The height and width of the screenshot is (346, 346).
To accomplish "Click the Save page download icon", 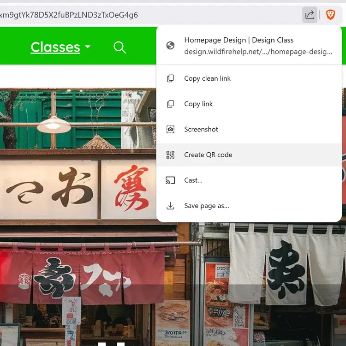I will 170,206.
